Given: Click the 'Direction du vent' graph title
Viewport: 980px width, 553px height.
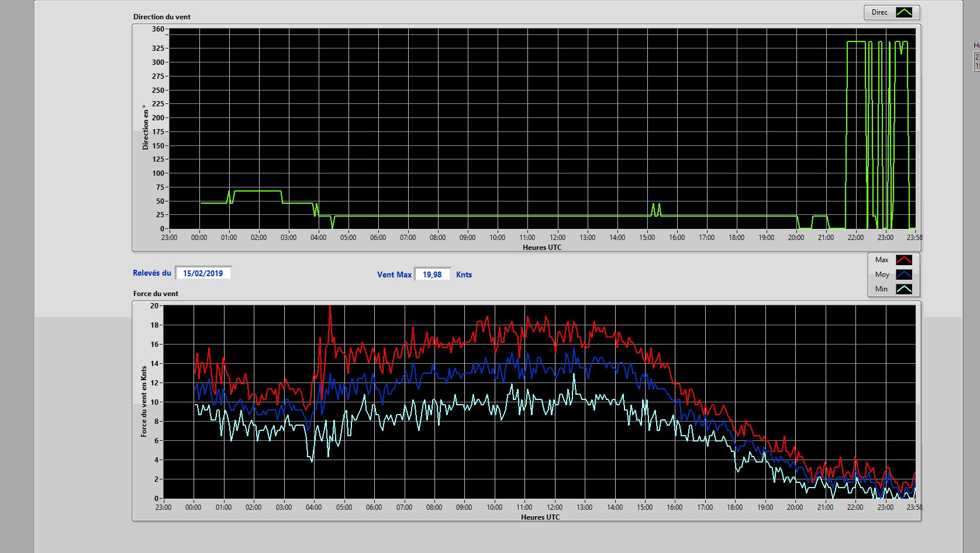Looking at the screenshot, I should pos(162,17).
